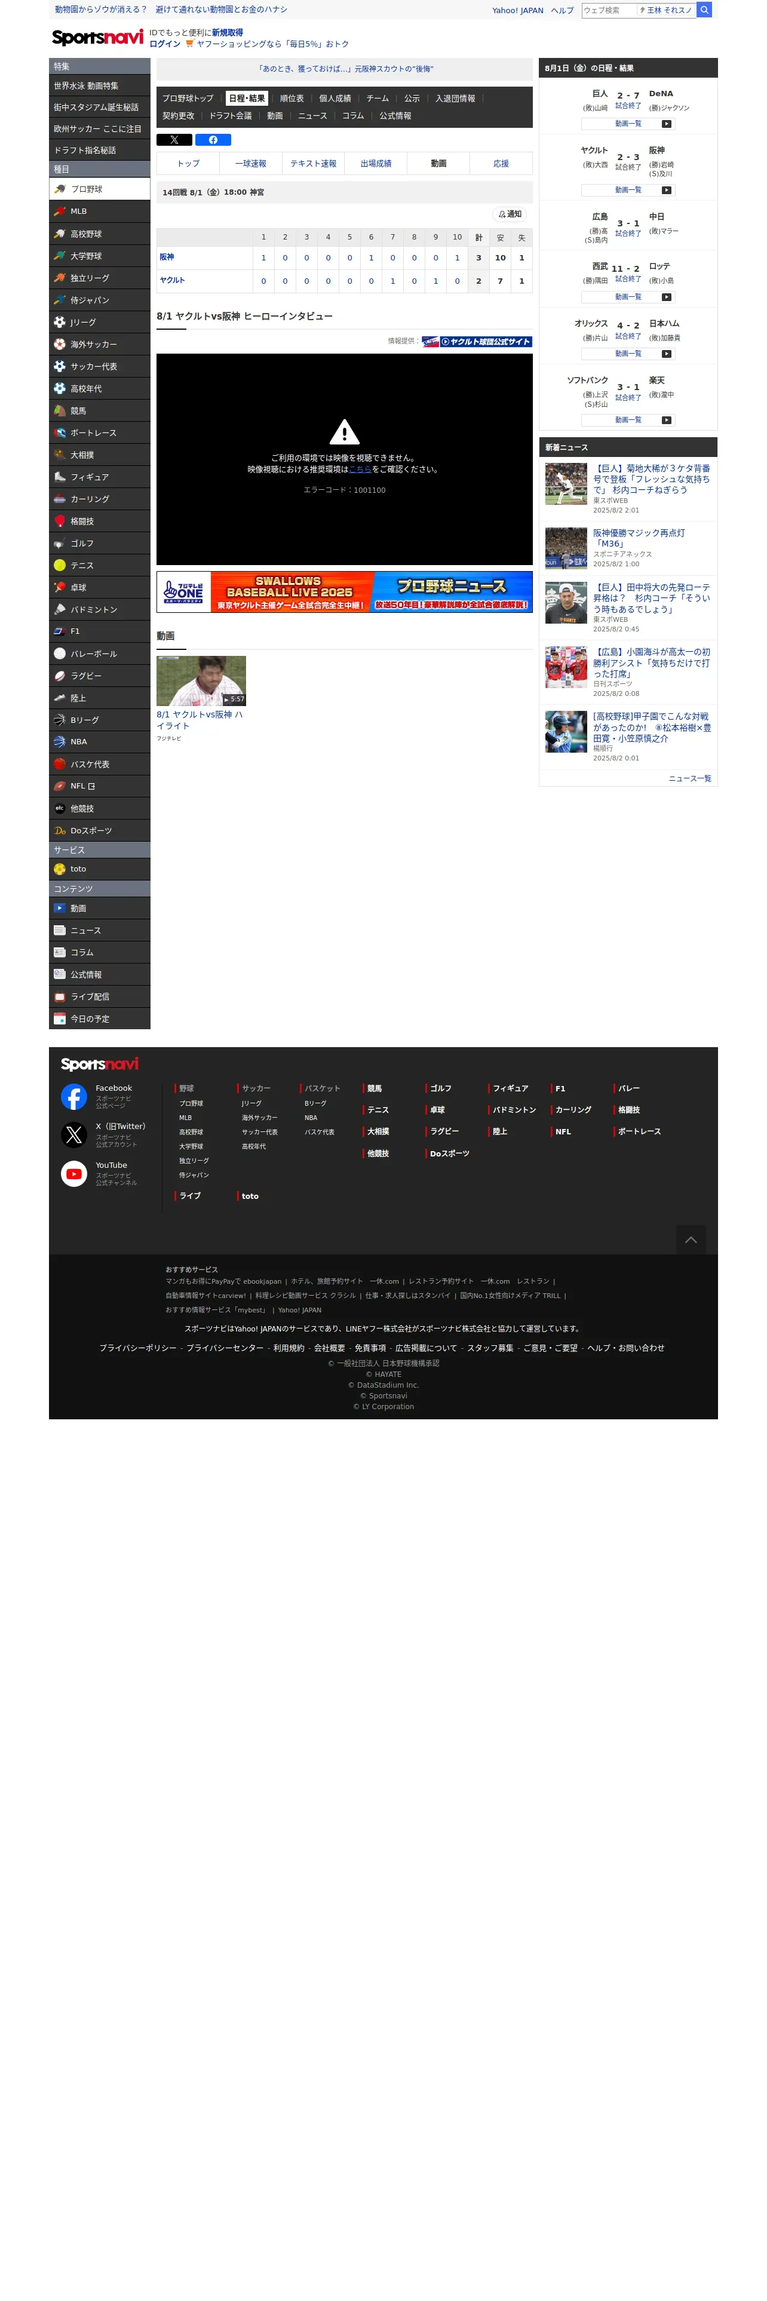Click 動画一覧 for ソフトバンク vs 楽天
This screenshot has width=767, height=2301.
coord(628,420)
